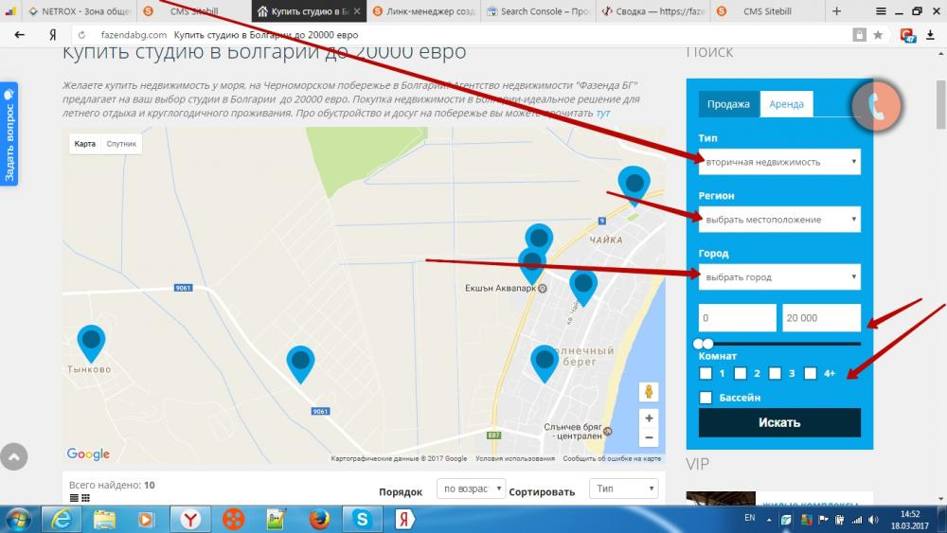Viewport: 947px width, 533px height.
Task: Click the orange phone callback button
Action: click(876, 106)
